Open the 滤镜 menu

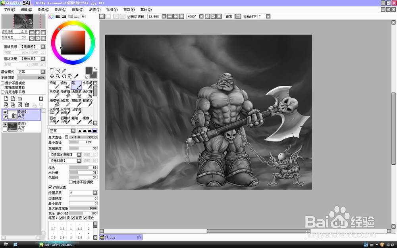(x=95, y=10)
